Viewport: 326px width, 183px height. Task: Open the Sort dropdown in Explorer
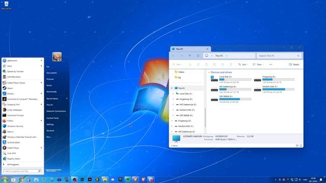(x=243, y=65)
